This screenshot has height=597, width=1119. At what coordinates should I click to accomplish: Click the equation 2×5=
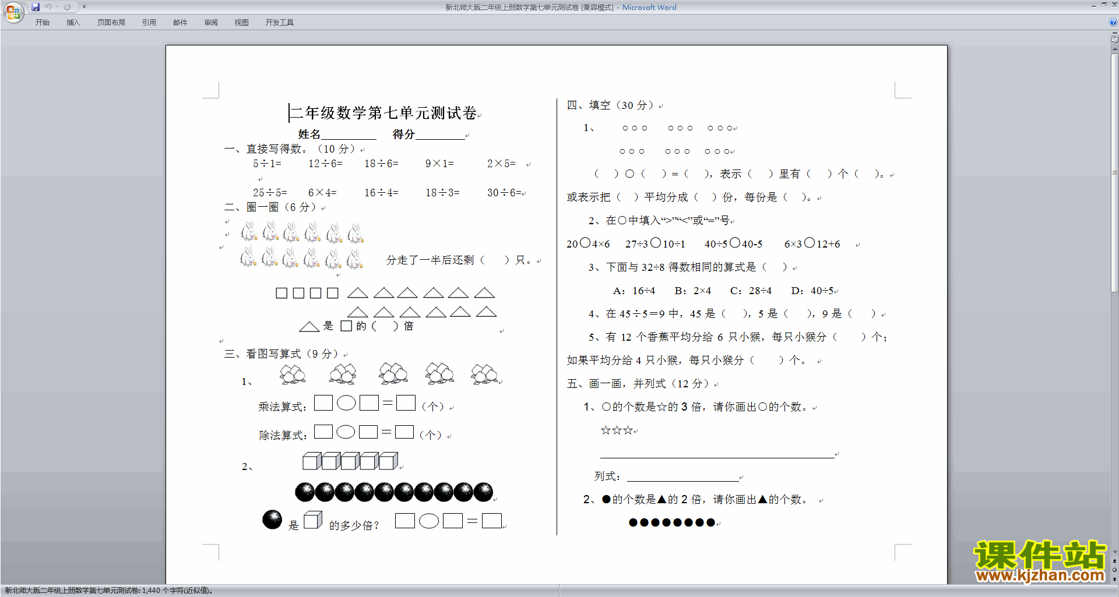click(501, 164)
